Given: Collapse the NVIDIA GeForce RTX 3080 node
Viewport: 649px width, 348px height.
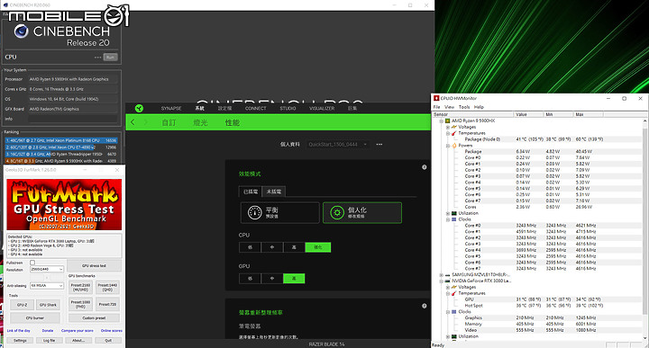Looking at the screenshot, I should point(441,281).
